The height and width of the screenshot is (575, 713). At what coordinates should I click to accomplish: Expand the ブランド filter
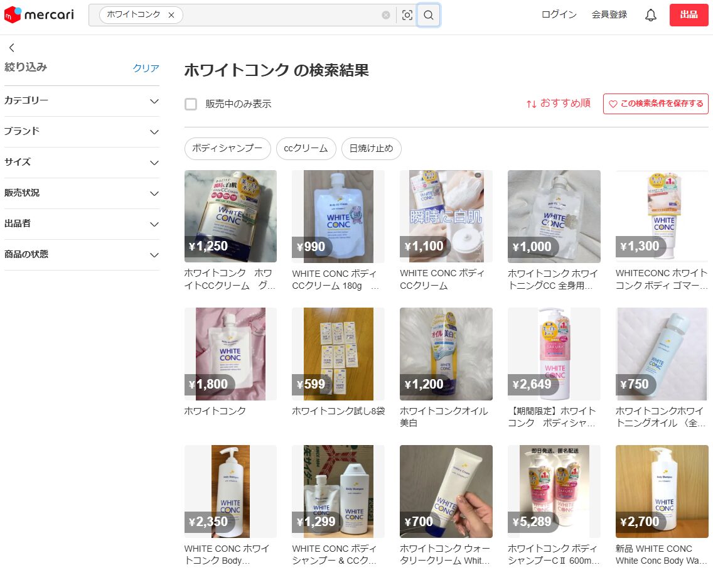[82, 131]
